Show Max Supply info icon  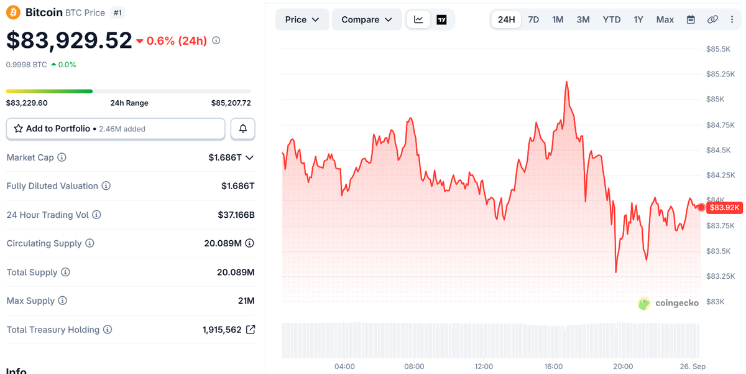62,301
